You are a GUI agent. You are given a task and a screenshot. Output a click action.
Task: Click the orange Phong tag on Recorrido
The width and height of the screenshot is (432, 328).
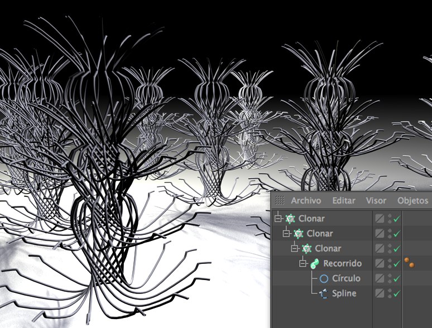pos(409,263)
